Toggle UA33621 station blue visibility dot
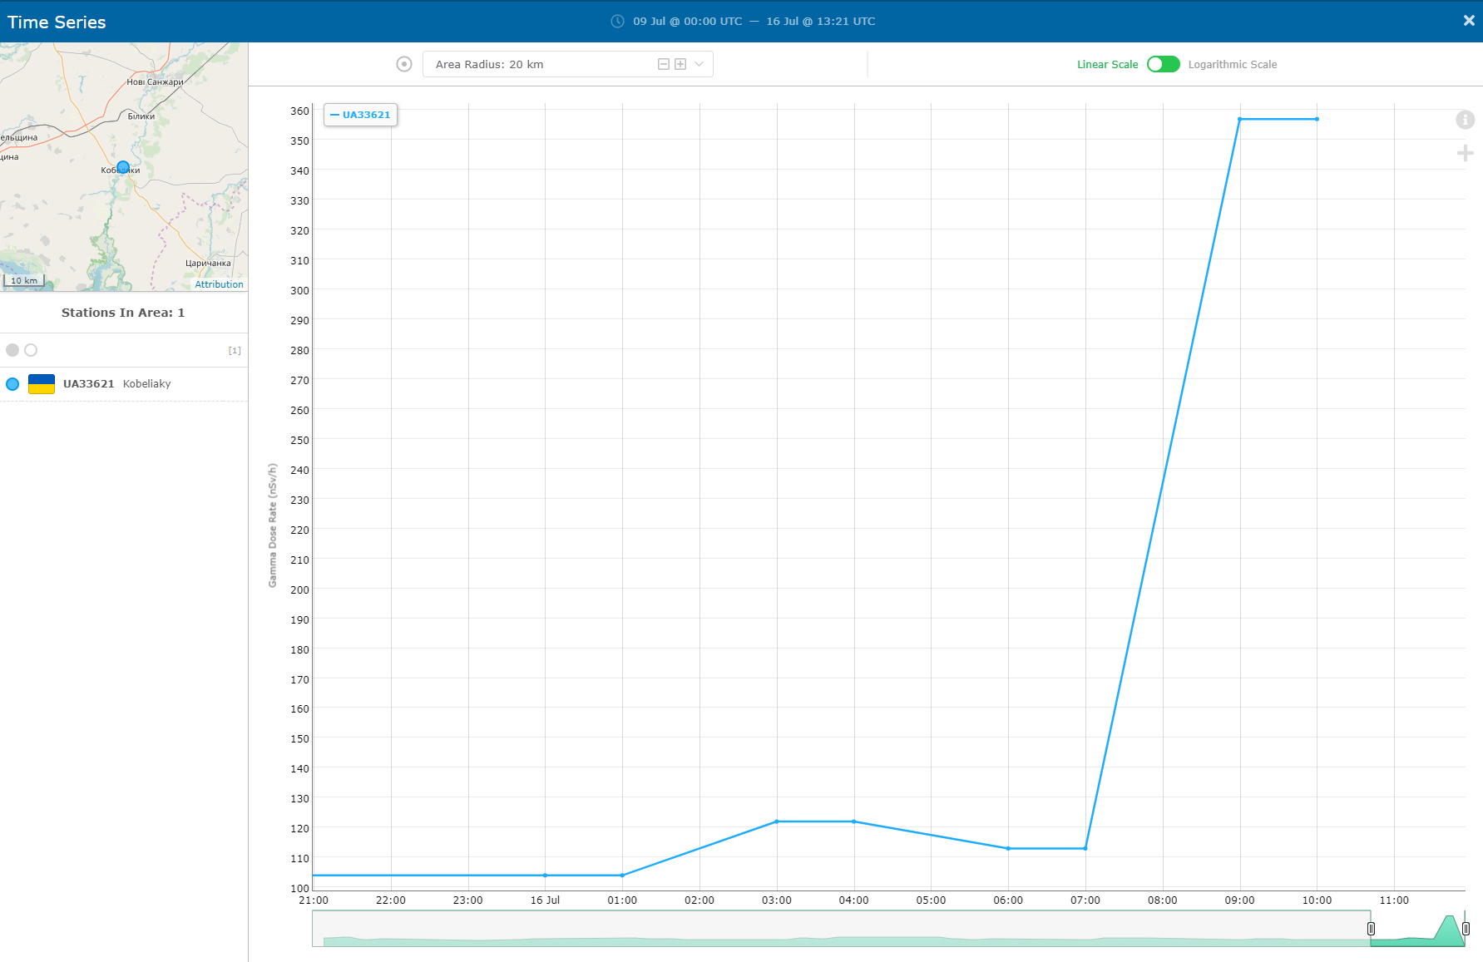Image resolution: width=1483 pixels, height=962 pixels. click(12, 384)
